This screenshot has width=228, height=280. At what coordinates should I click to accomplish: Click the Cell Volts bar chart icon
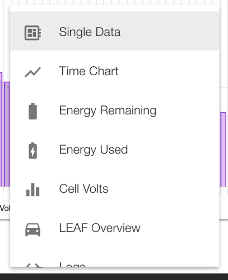33,189
